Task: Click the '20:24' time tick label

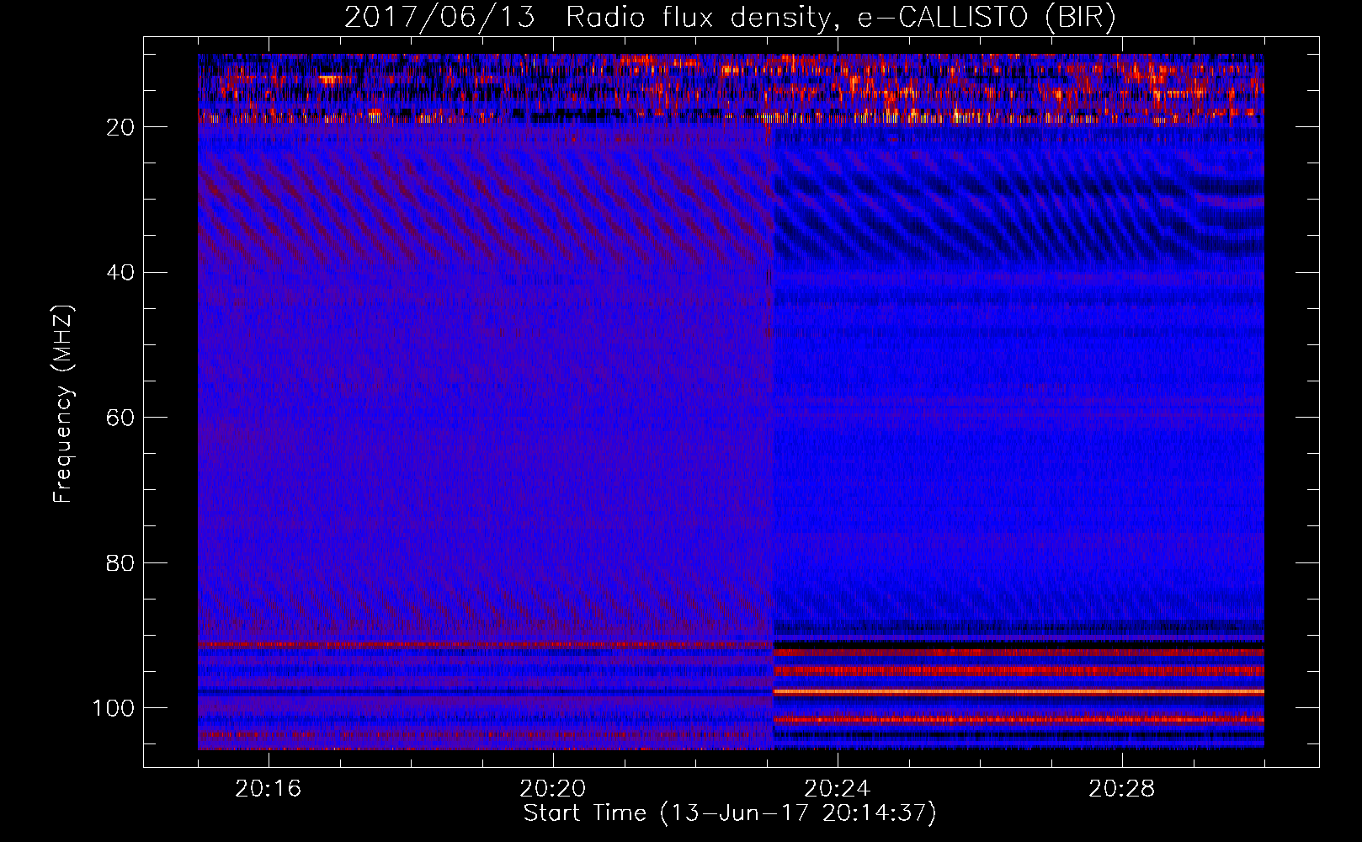Action: point(837,789)
